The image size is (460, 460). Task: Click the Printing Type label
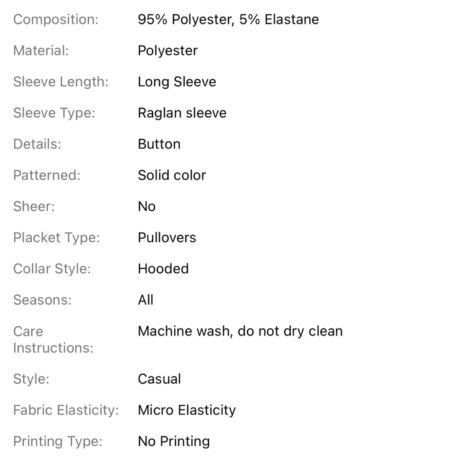point(58,441)
